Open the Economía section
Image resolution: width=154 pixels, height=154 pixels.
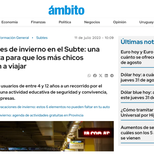click(x=10, y=22)
